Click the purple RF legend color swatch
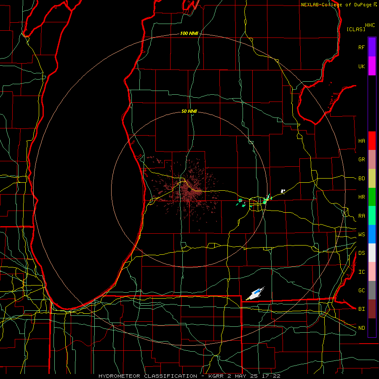The height and width of the screenshot is (379, 379). pyautogui.click(x=372, y=47)
